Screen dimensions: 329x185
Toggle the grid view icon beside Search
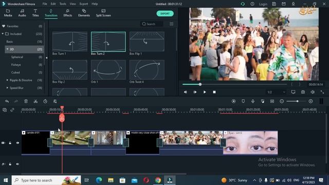(x=171, y=24)
